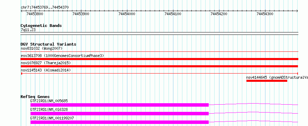Click the NM_016328 intron line
The image size is (308, 126).
(x=253, y=113)
